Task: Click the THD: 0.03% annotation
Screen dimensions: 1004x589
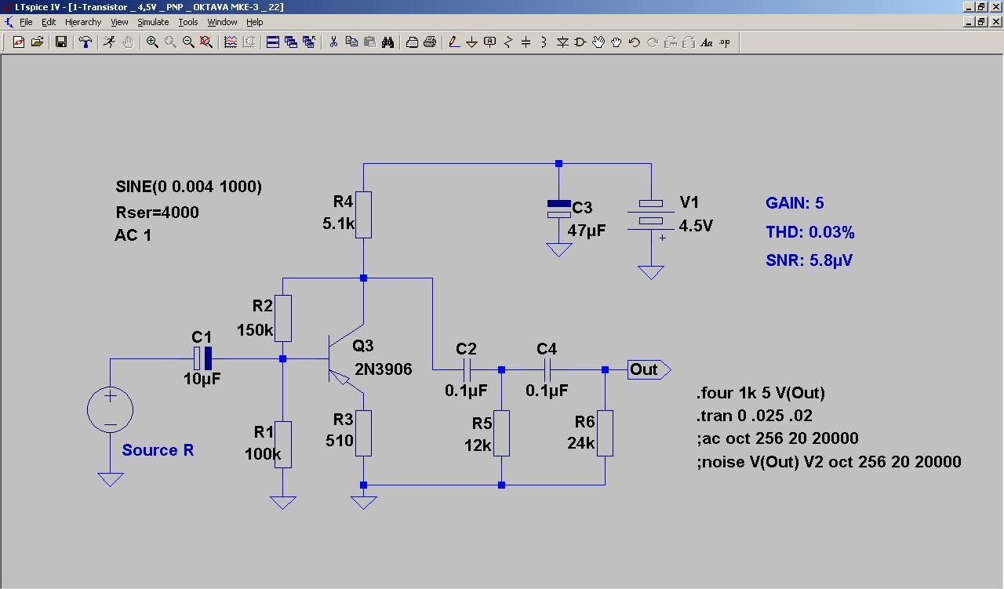Action: (810, 232)
